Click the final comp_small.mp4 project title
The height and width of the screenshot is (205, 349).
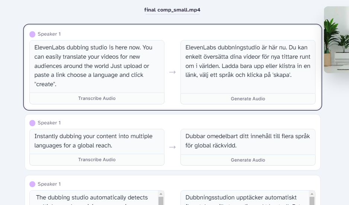point(172,10)
